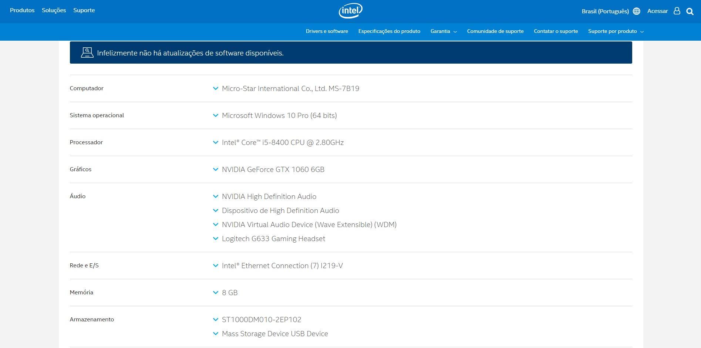Click the Armazenamento label

(92, 320)
